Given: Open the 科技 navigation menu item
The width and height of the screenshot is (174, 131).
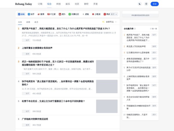Looking at the screenshot, I should 59,4.
